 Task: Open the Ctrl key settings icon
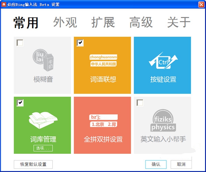click(163, 61)
